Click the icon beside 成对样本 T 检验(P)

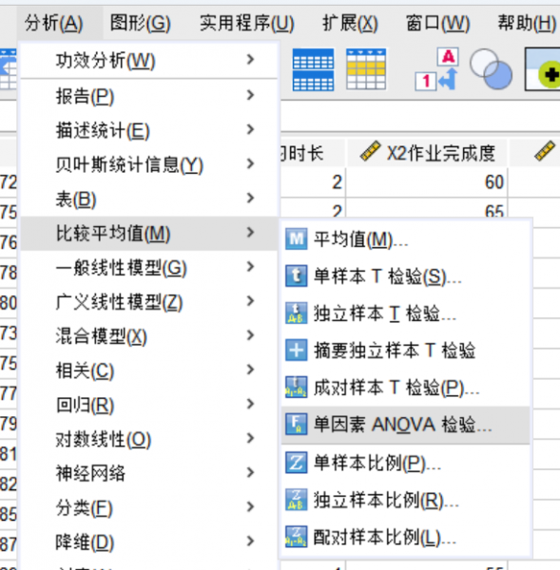[296, 388]
